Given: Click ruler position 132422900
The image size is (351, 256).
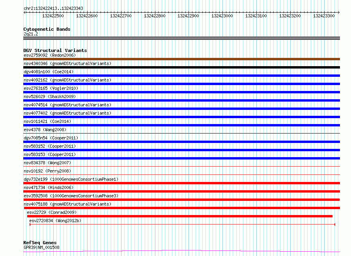Looking at the screenshot, I should click(x=188, y=16).
